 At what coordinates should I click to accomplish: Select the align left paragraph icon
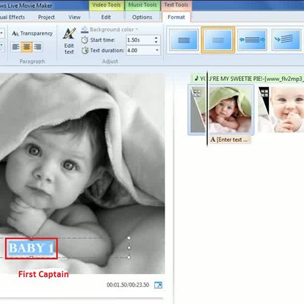pos(16,47)
